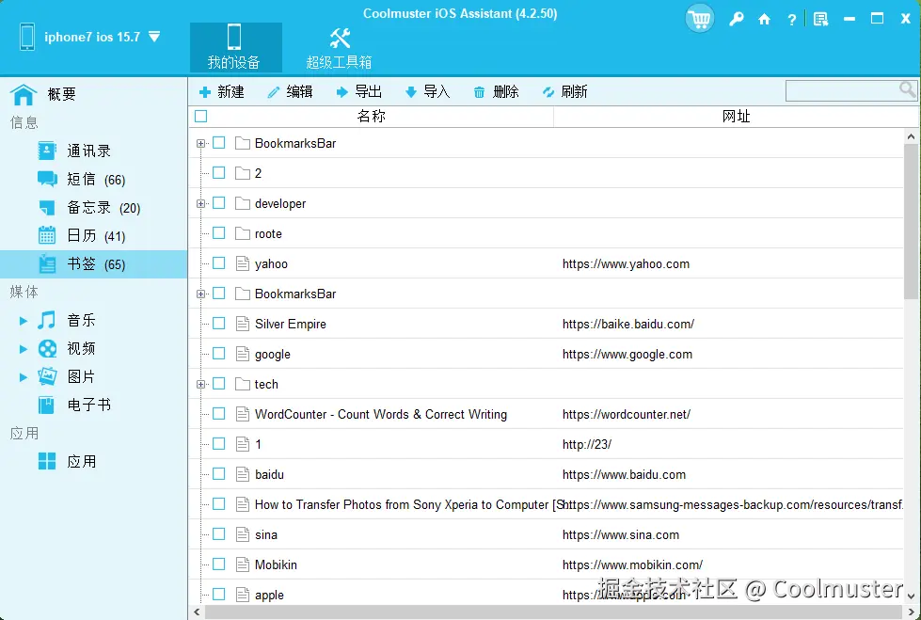
Task: Select the http://23/ URL cell
Action: 587,444
